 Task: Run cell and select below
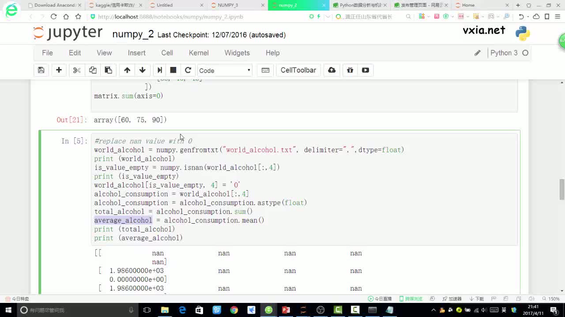click(160, 70)
